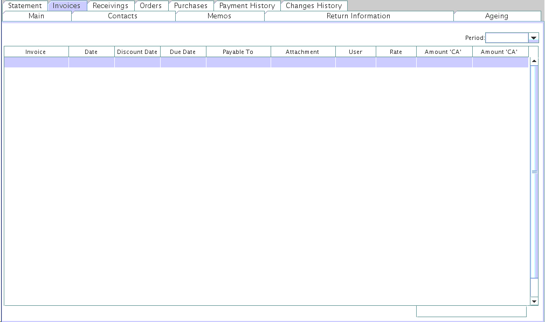Screen dimensions: 545x322
Task: Open the Receivings tab
Action: coord(111,6)
